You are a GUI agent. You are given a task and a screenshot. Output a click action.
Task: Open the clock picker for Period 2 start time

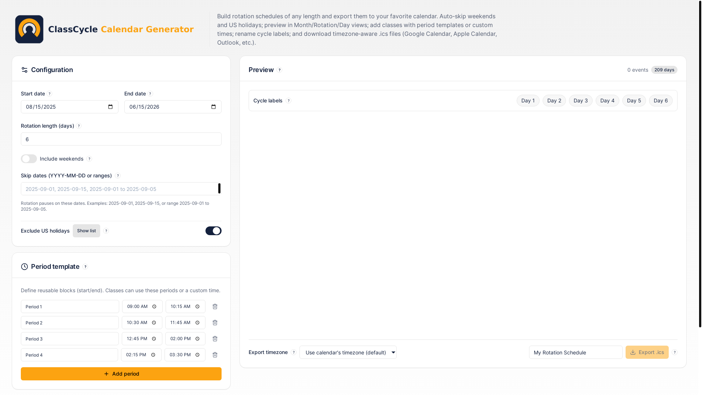pos(154,323)
